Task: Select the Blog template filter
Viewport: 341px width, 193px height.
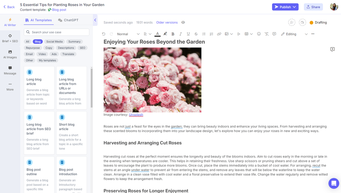Action: [38, 42]
